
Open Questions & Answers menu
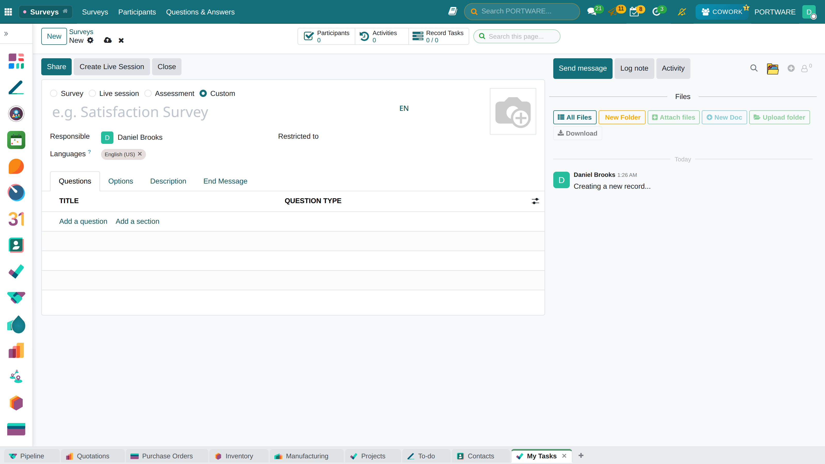pos(200,12)
